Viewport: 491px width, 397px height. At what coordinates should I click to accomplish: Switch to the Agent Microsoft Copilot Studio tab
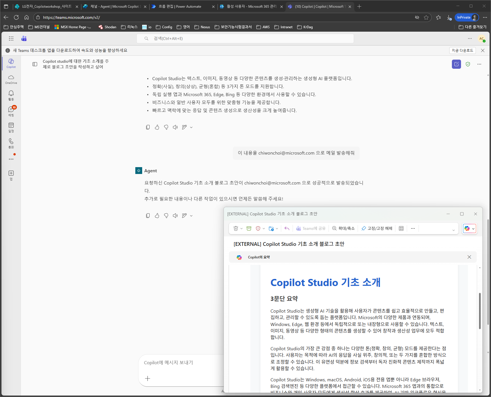115,6
